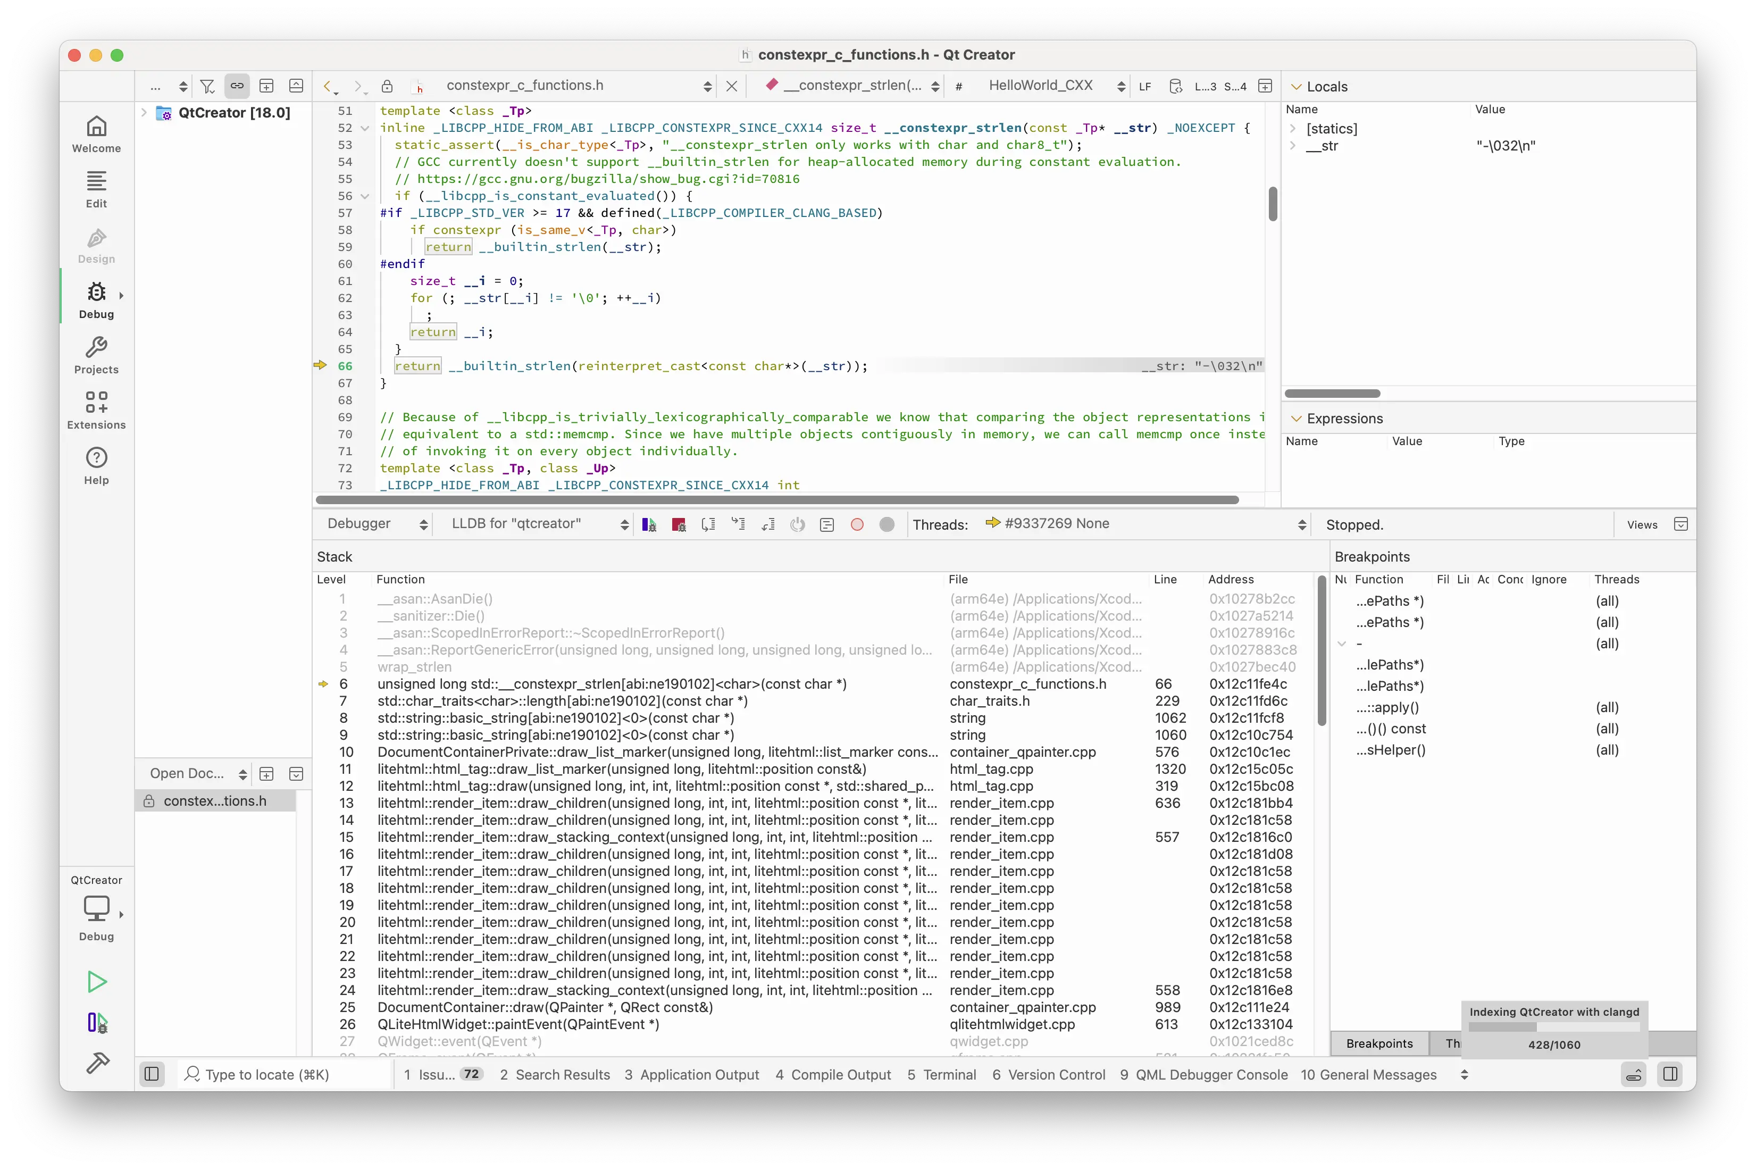Open the Threads selector dropdown
Screen dimensions: 1756x1170
coord(1145,524)
